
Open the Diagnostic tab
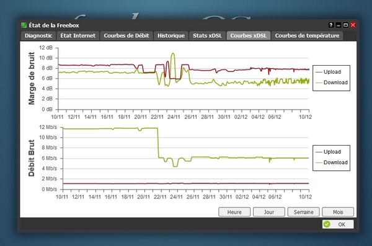pos(38,35)
